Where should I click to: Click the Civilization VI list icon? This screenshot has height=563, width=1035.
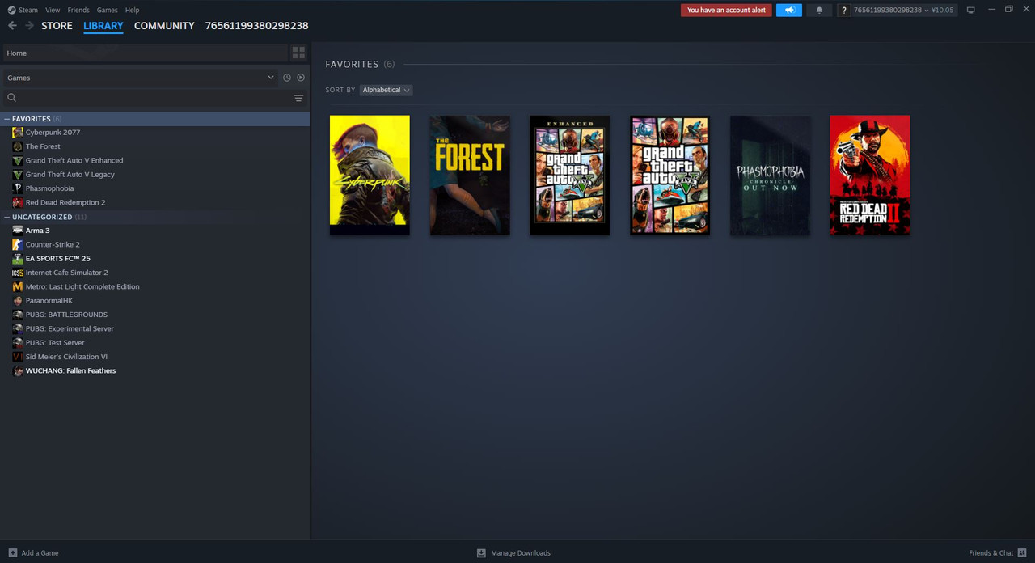pyautogui.click(x=18, y=357)
